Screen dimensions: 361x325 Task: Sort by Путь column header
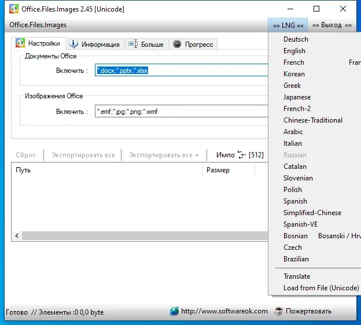[x=107, y=170]
